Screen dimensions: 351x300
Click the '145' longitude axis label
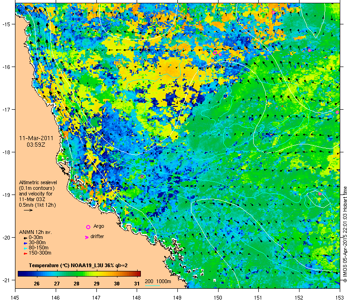click(15, 297)
